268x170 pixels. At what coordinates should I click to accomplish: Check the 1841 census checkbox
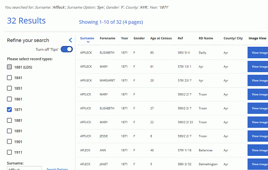(x=9, y=78)
